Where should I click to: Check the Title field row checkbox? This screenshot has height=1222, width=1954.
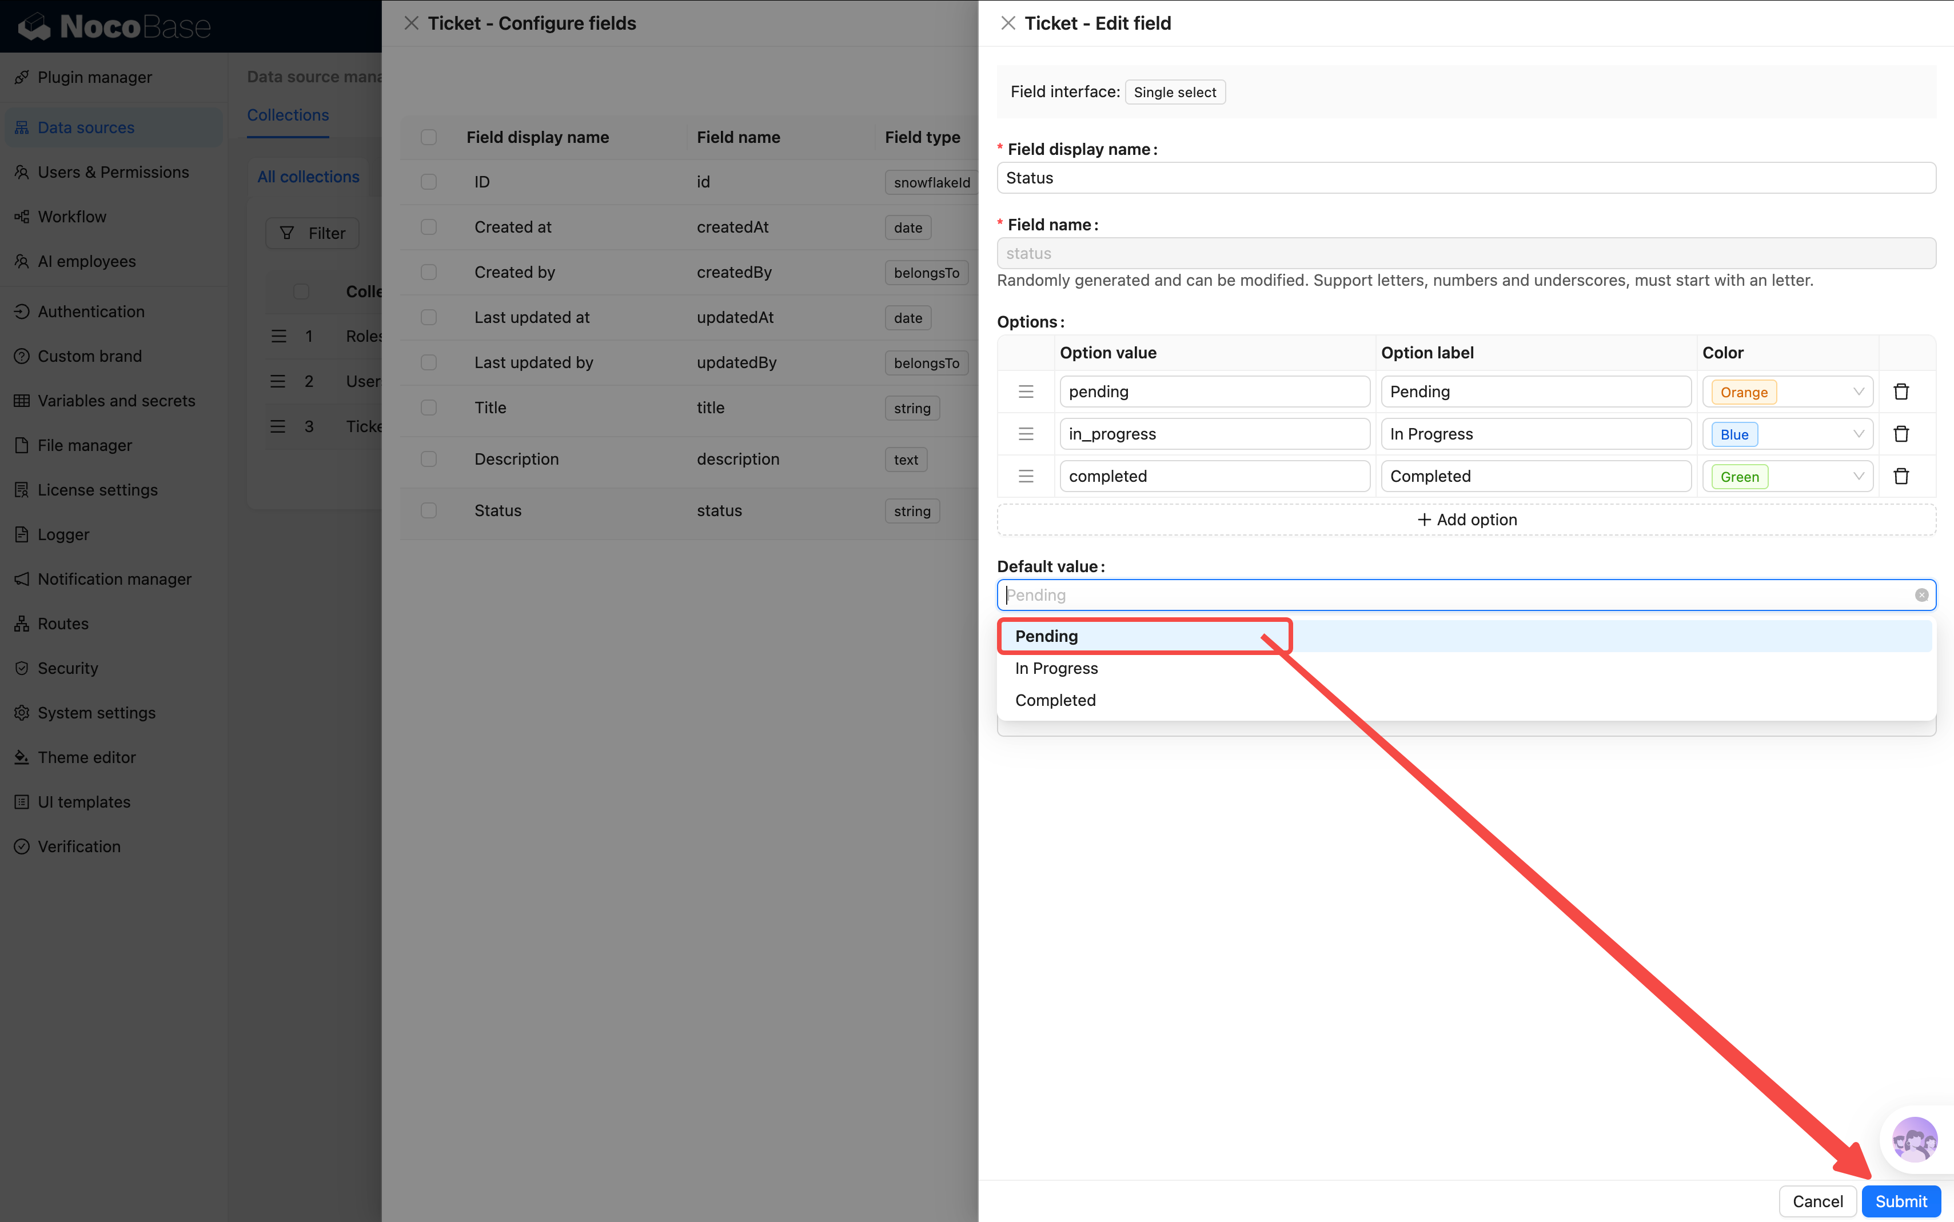click(x=429, y=408)
